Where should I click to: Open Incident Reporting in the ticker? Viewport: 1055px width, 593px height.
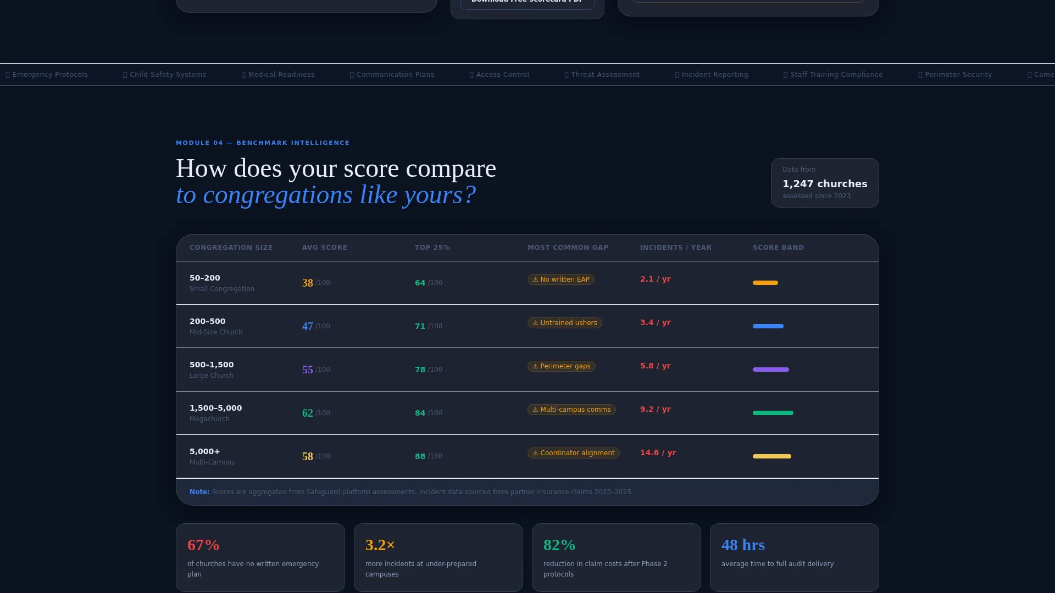tap(715, 75)
